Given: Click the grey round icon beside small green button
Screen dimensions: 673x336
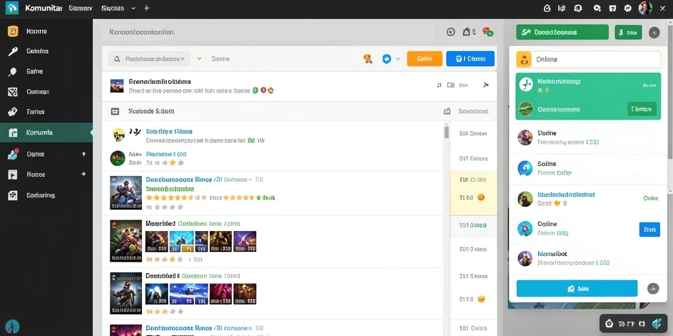Looking at the screenshot, I should (654, 32).
